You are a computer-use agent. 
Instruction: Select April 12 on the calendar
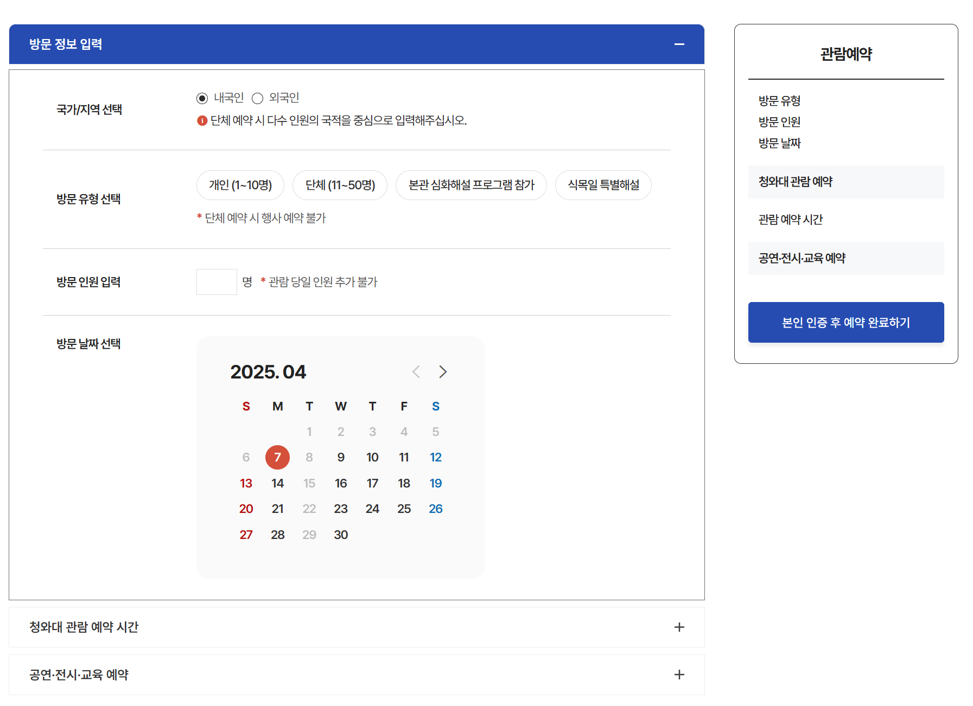(436, 457)
